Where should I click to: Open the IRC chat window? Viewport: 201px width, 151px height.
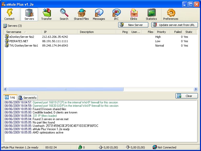click(116, 14)
